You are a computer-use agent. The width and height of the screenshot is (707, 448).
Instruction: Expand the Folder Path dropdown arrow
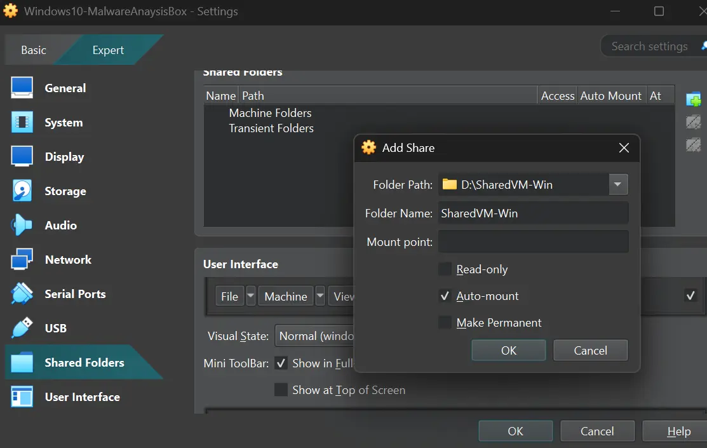pos(618,185)
